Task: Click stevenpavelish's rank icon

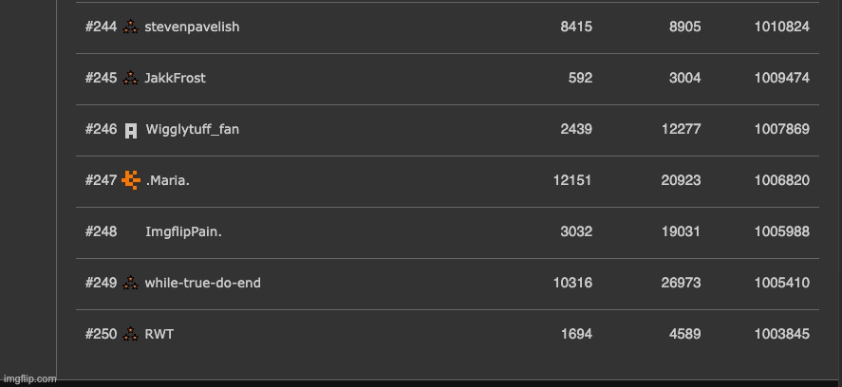Action: click(x=131, y=27)
